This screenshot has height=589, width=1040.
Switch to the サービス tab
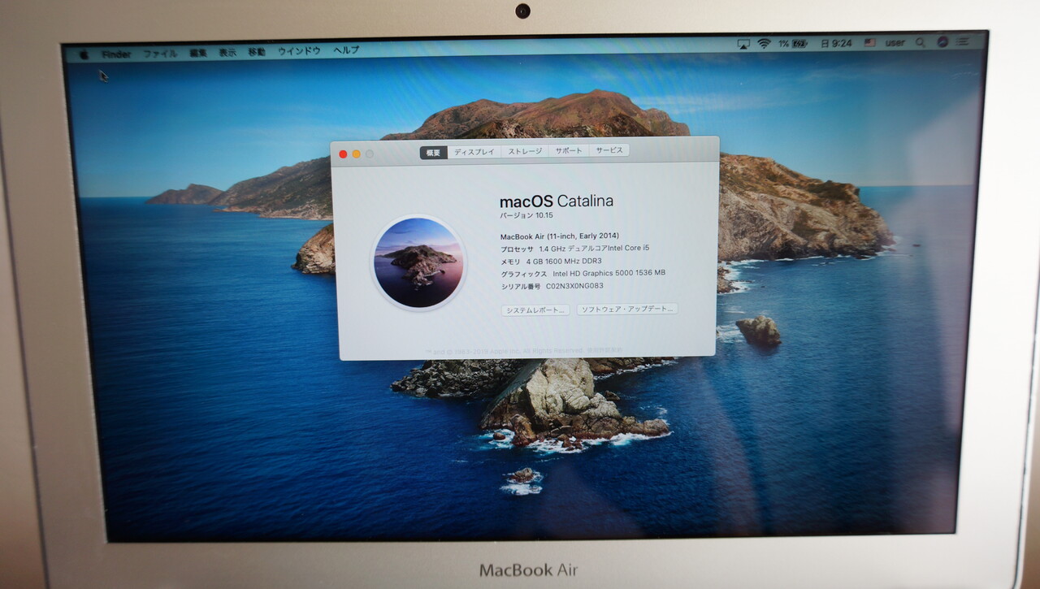609,150
